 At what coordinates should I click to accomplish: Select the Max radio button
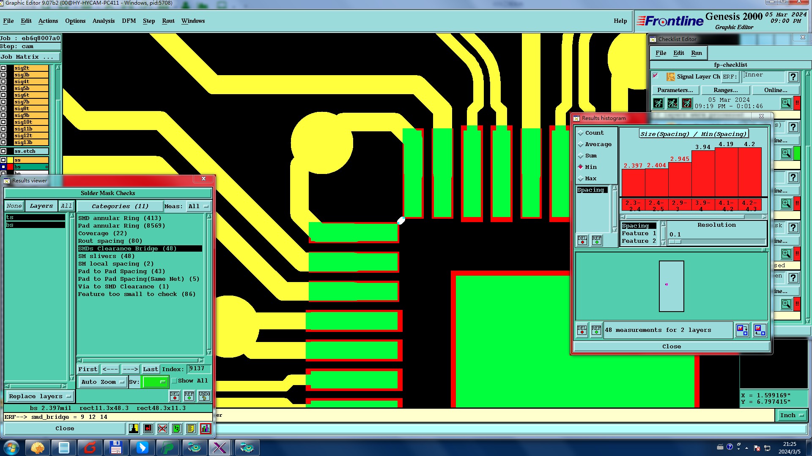pos(581,179)
